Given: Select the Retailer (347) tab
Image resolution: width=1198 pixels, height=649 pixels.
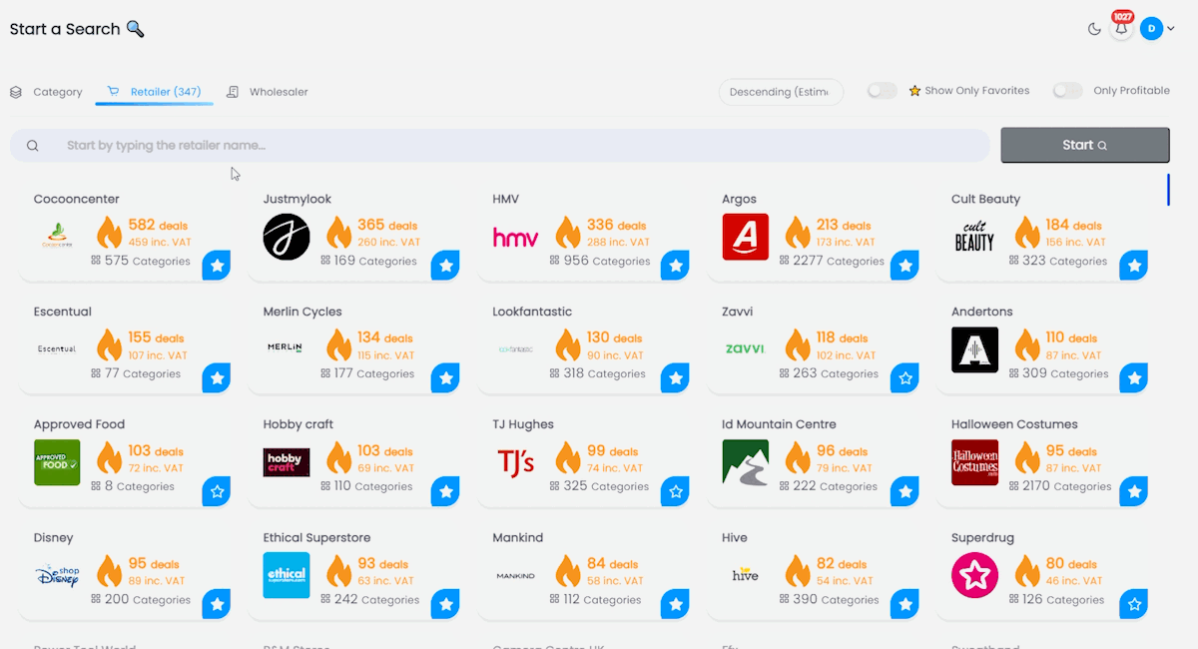Looking at the screenshot, I should click(x=155, y=92).
